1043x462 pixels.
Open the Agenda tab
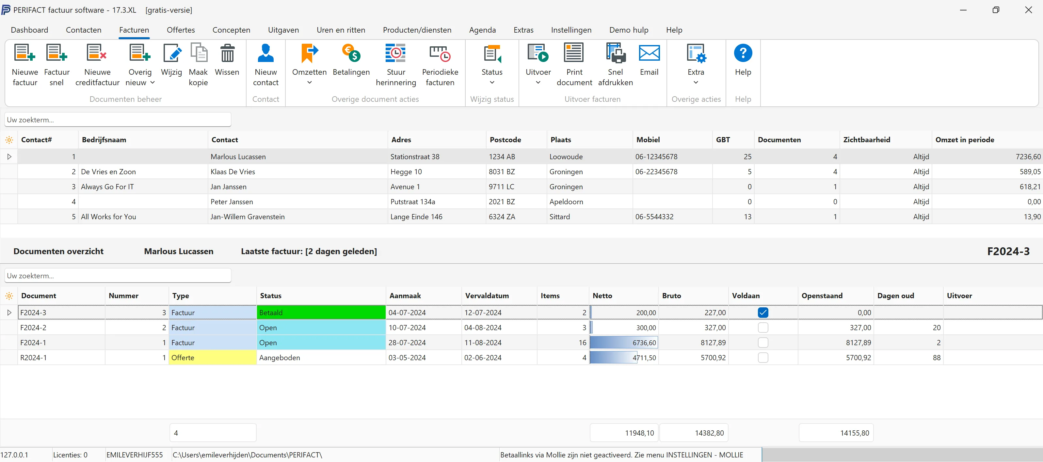pos(482,30)
